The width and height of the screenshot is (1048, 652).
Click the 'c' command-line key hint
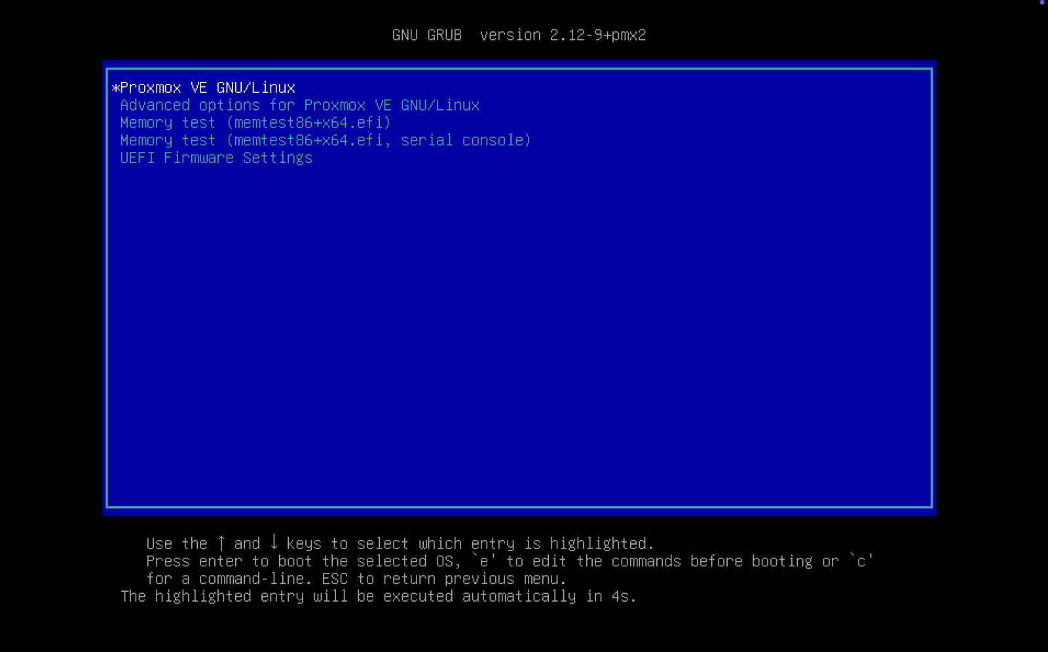point(861,561)
